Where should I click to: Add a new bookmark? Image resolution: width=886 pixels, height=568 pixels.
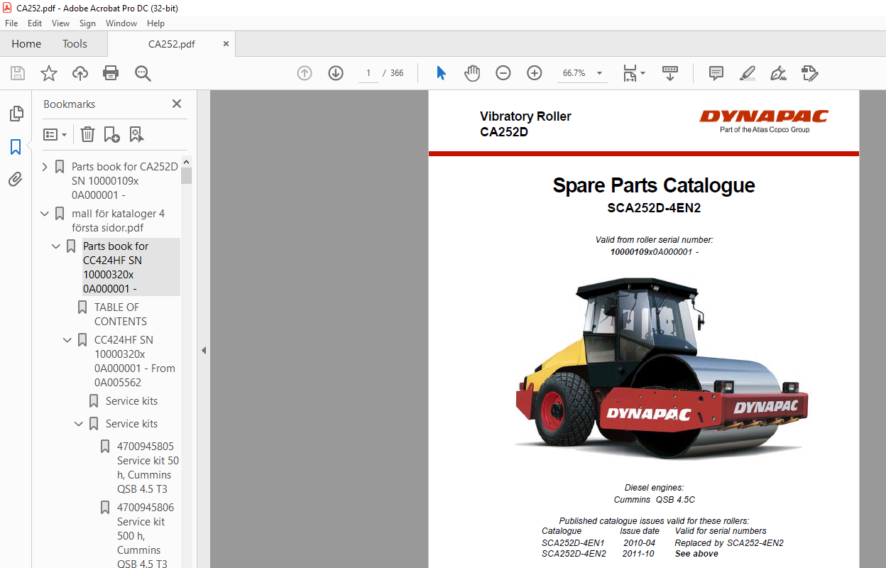tap(111, 134)
